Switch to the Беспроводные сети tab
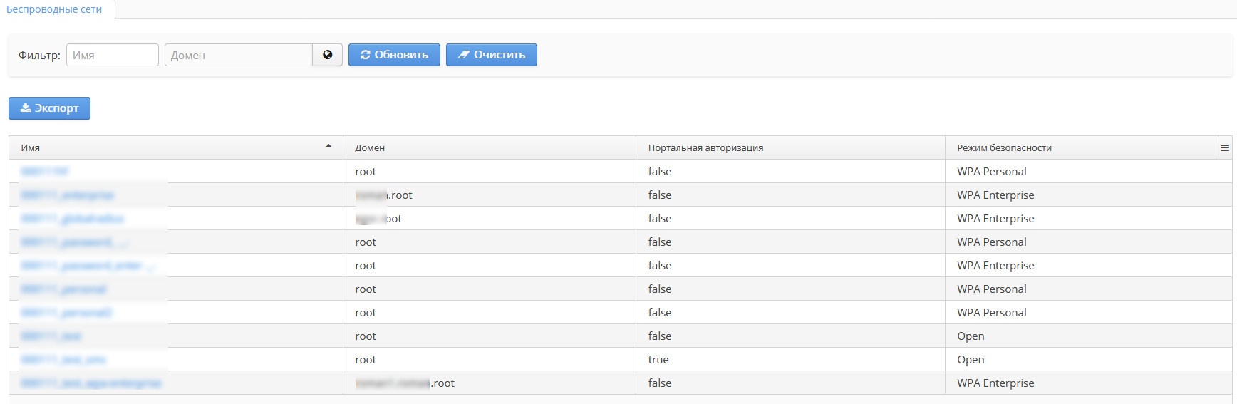 coord(54,9)
